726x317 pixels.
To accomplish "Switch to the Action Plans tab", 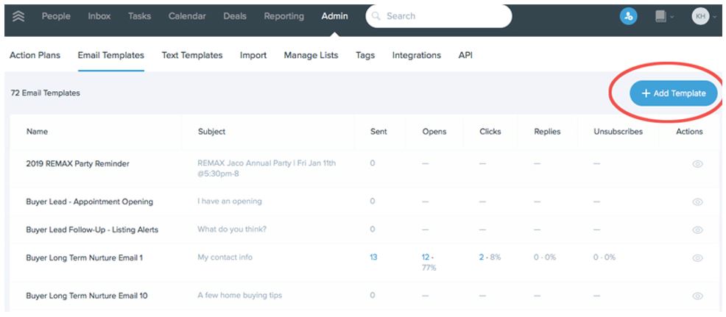I will point(35,55).
